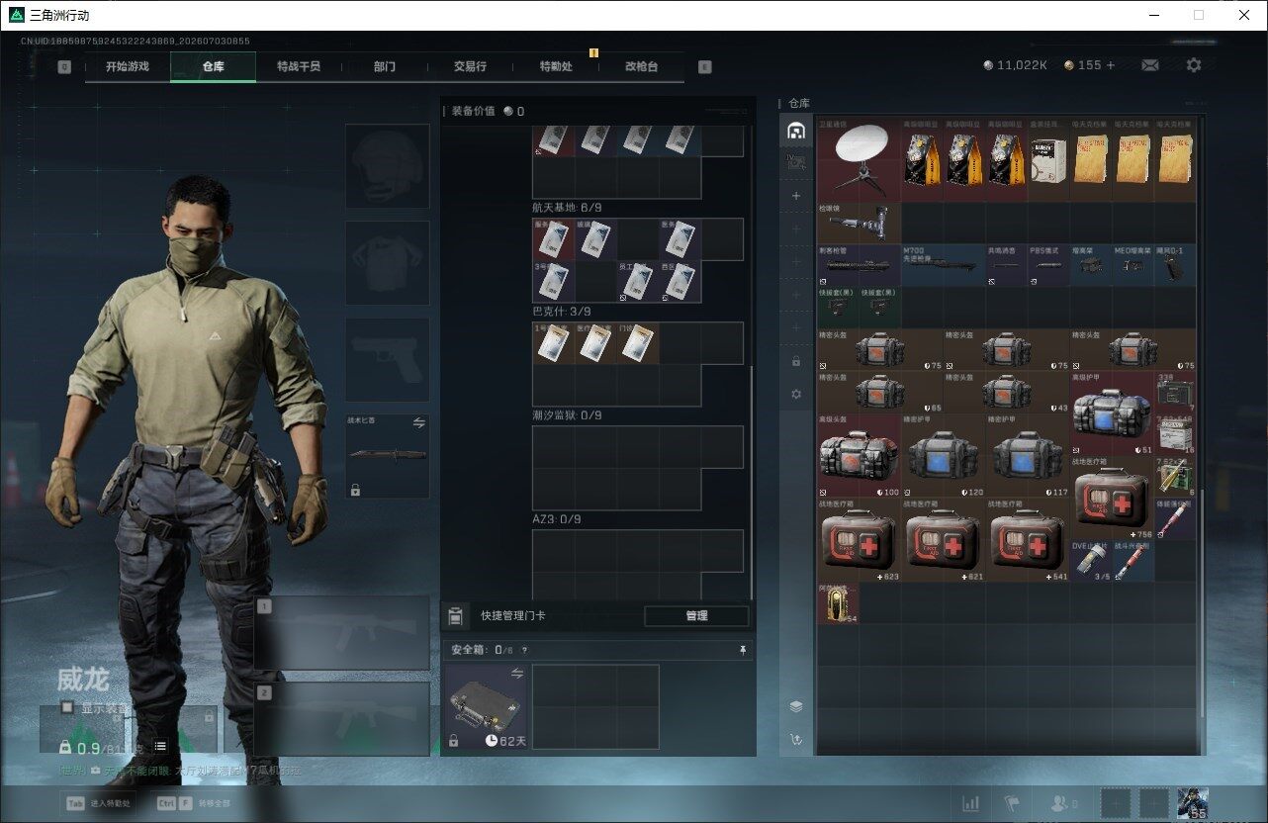This screenshot has height=823, width=1268.
Task: Select the 仓库 tab
Action: [213, 66]
